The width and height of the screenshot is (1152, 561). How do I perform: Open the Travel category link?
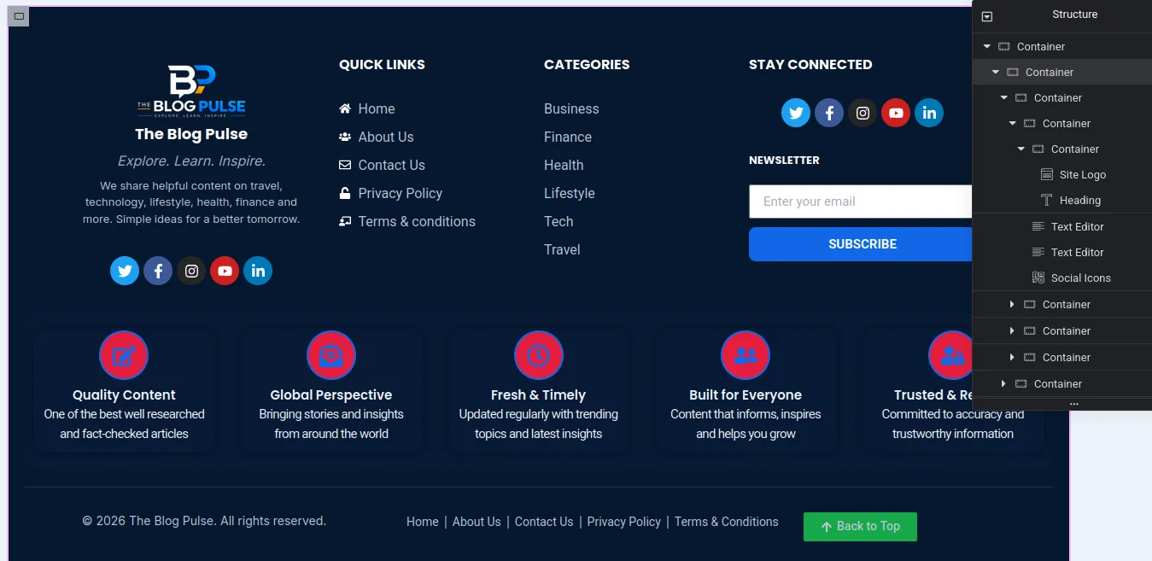coord(562,249)
